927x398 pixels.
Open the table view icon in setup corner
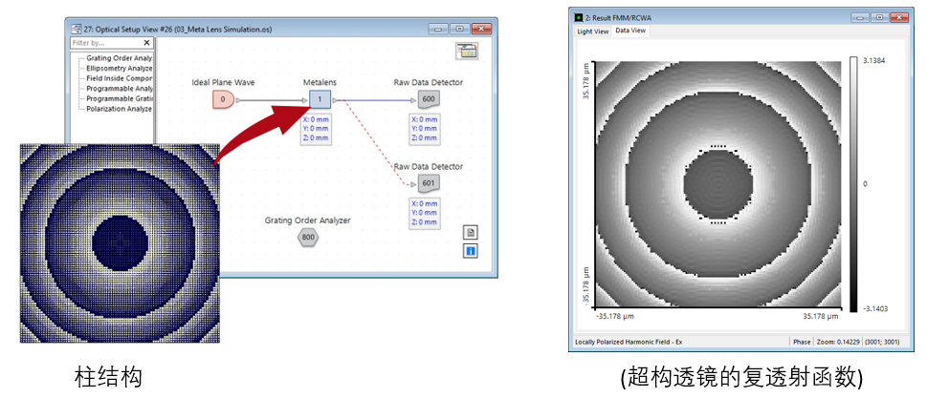467,52
